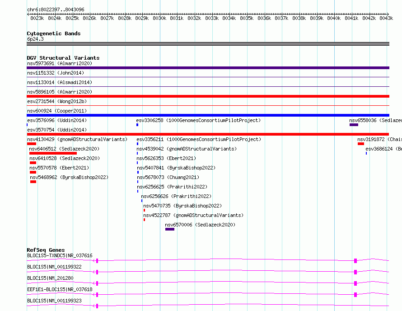Click the red nsv4130429 feature block

click(32, 144)
